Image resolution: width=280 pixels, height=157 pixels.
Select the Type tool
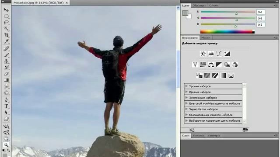click(6, 106)
